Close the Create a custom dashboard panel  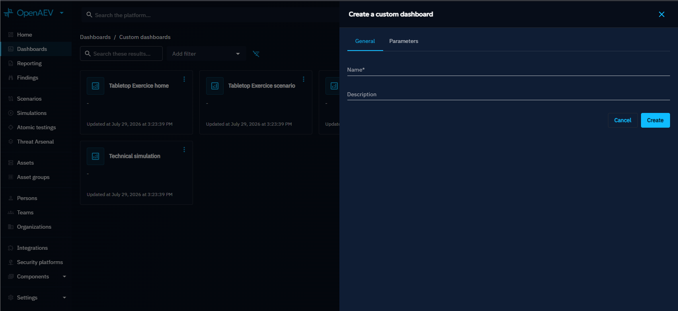pyautogui.click(x=662, y=14)
